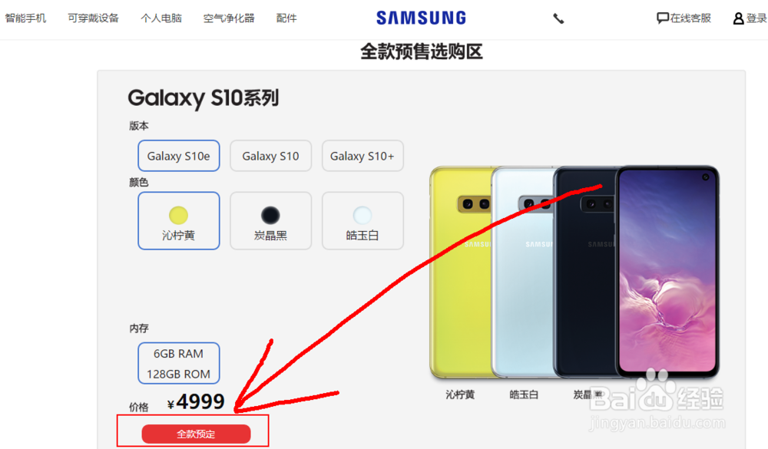Open 个人电脑 navigation menu

pyautogui.click(x=161, y=18)
